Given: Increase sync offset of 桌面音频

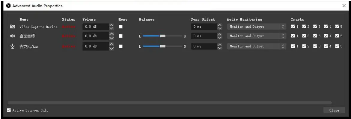Looking at the screenshot, I should click(220, 34).
